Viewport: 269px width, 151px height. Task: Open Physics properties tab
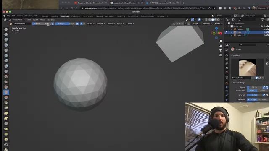pyautogui.click(x=227, y=95)
